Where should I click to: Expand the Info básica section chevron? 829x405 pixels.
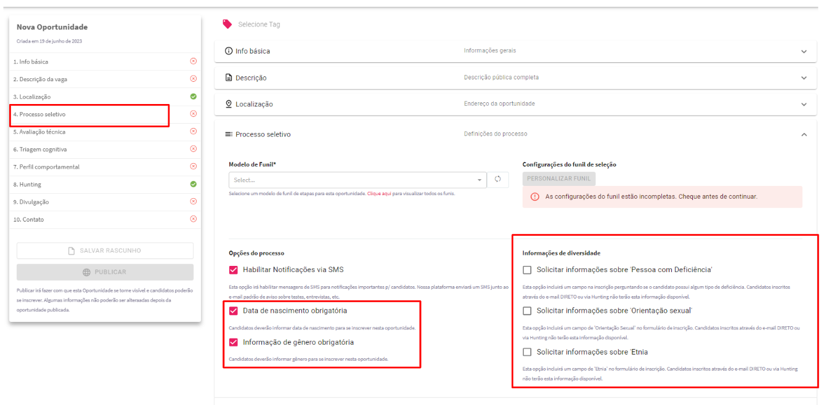coord(804,52)
